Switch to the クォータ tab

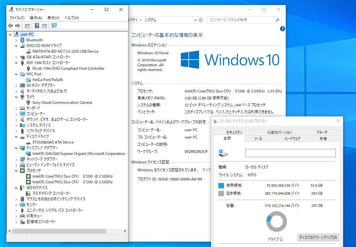click(x=322, y=132)
